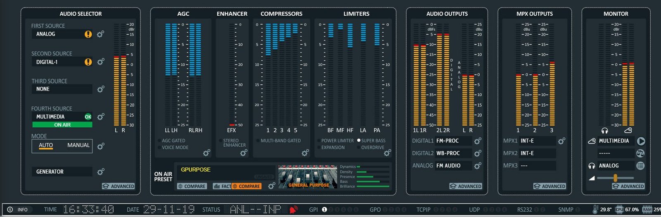Click the orange COMPARE button

tap(246, 186)
